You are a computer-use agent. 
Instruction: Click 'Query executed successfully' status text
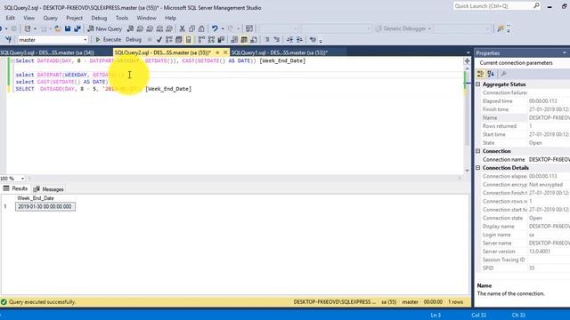(x=42, y=302)
